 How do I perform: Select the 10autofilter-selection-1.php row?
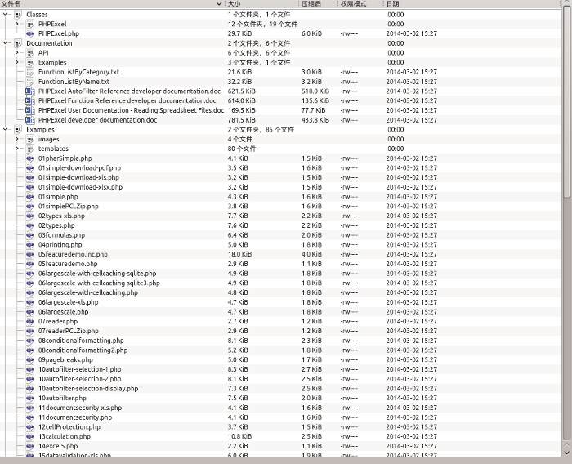280,369
